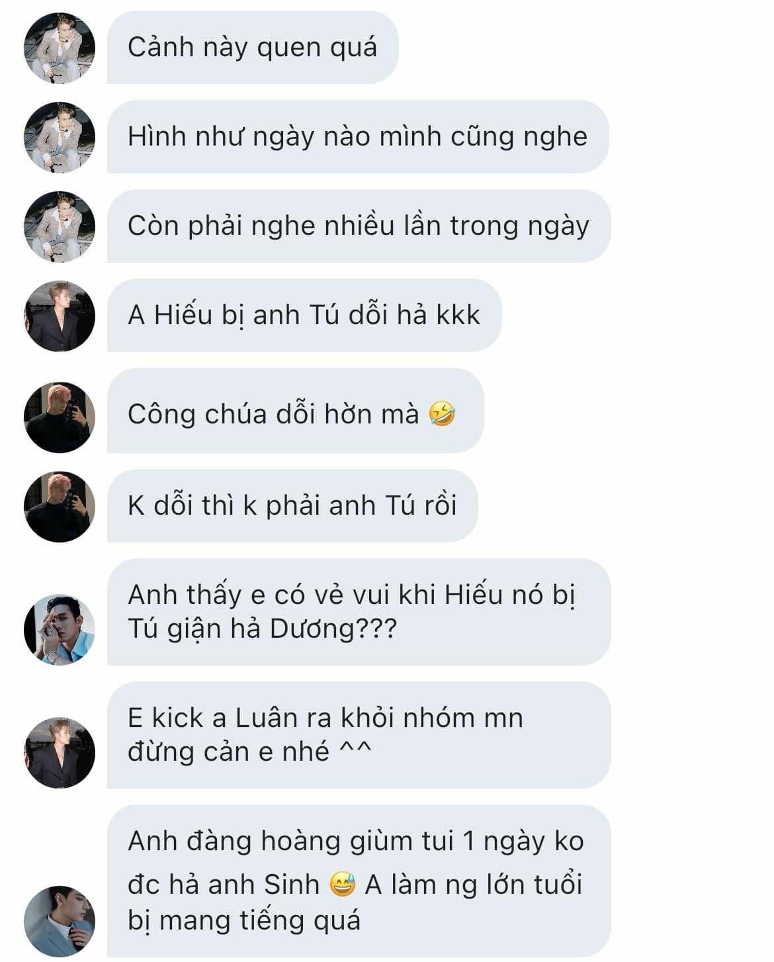Tap the avatar beside "Anh thấy e có vẻ vui"

[60, 629]
